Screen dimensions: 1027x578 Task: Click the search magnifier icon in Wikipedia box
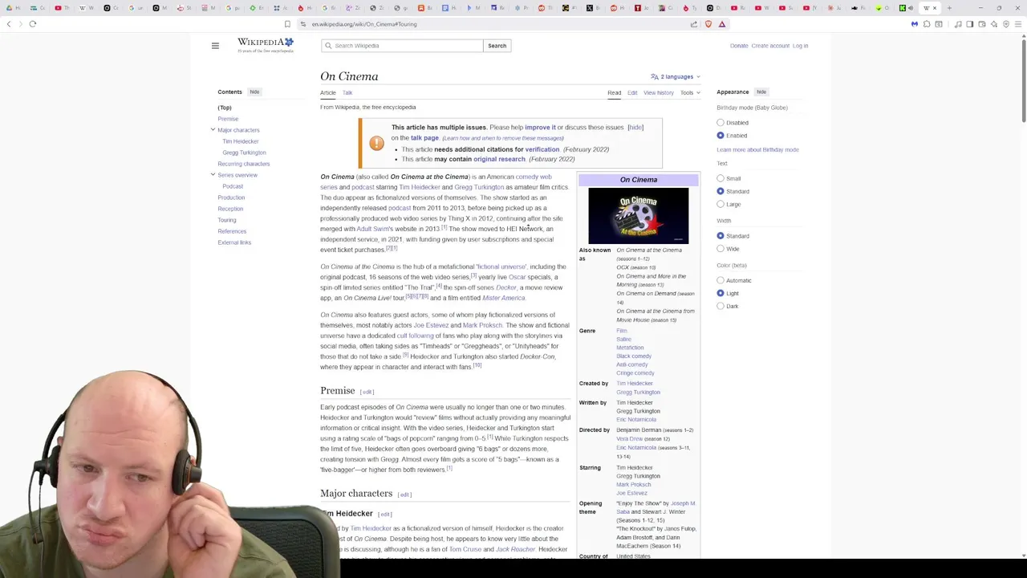click(328, 46)
